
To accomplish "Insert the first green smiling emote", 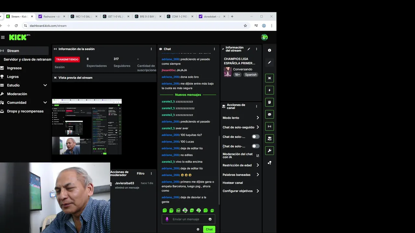I will [x=165, y=210].
